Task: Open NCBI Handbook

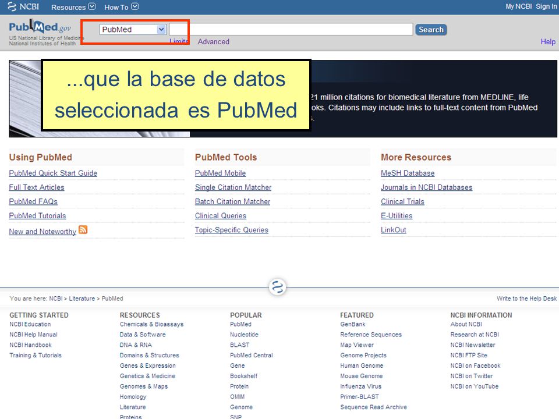Action: [x=31, y=345]
